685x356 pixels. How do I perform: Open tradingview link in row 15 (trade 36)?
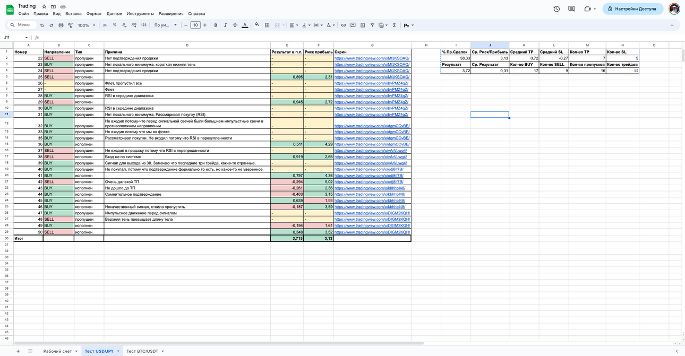(x=372, y=144)
